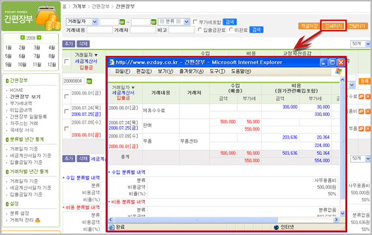Click the orange 등록 button
The height and width of the screenshot is (235, 372).
click(364, 81)
